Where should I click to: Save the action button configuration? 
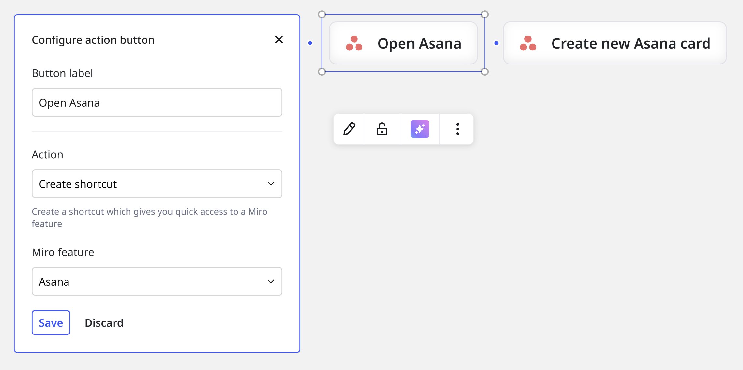pyautogui.click(x=51, y=323)
